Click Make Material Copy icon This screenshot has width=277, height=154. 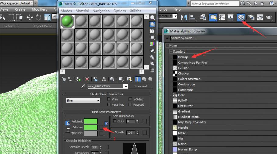point(96,79)
